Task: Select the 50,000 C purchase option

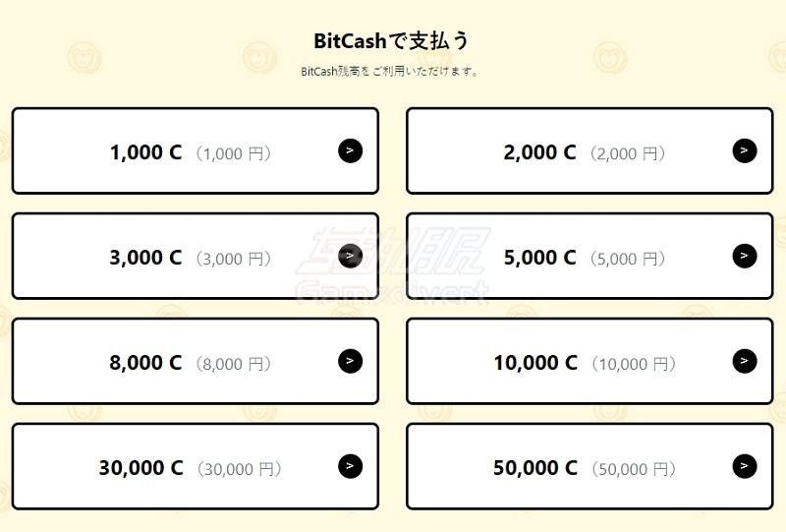Action: tap(589, 466)
